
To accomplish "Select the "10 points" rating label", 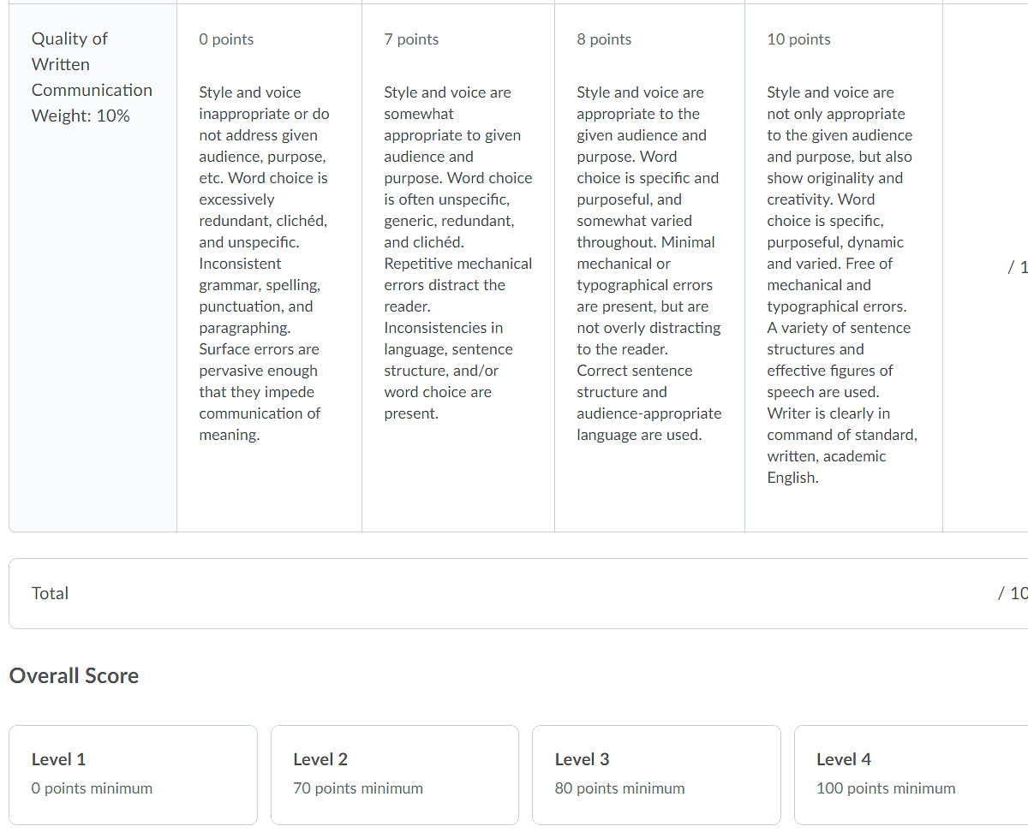I will pyautogui.click(x=798, y=39).
